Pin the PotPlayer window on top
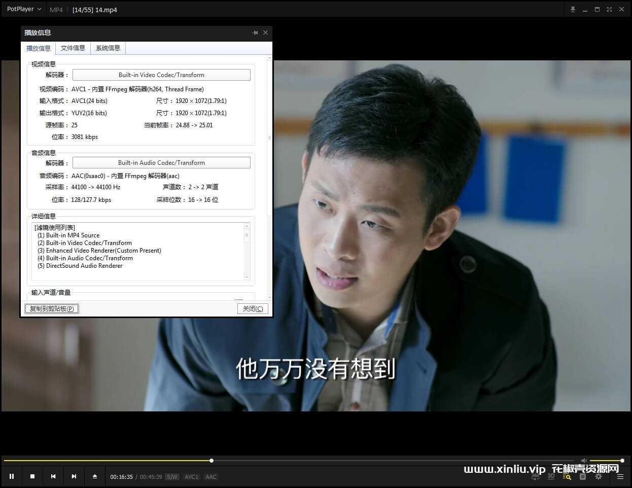632x488 pixels. click(573, 10)
